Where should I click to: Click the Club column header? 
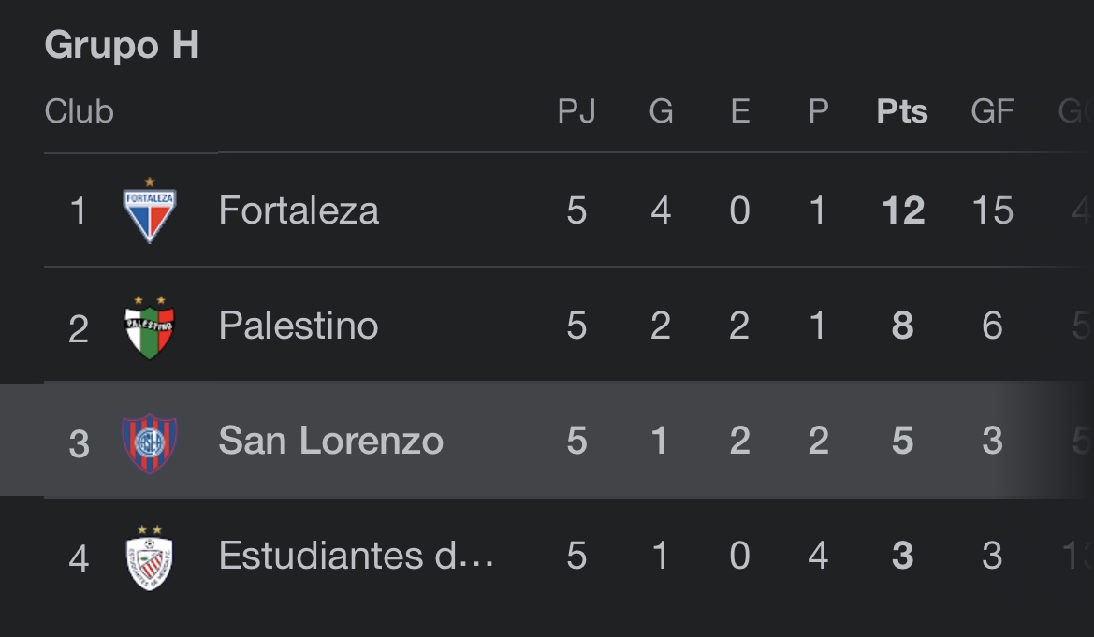point(79,111)
